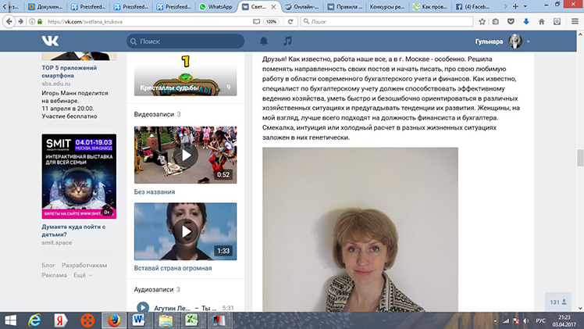Click the VK Поиск search field

pos(186,41)
